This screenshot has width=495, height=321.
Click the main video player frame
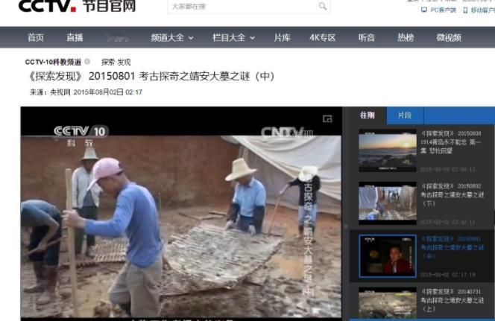181,214
